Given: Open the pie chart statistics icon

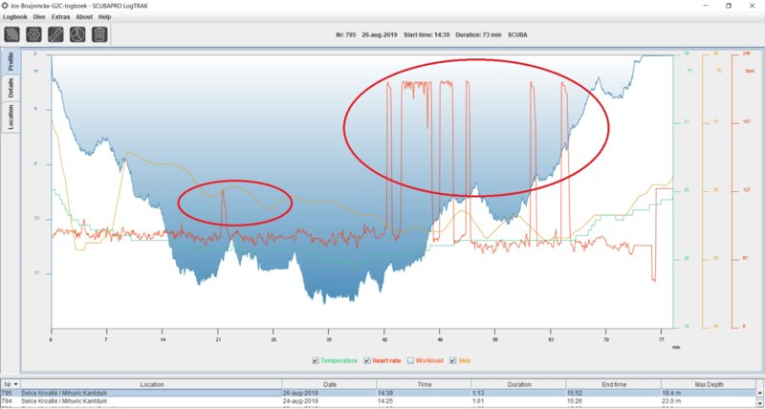Looking at the screenshot, I should pos(77,34).
